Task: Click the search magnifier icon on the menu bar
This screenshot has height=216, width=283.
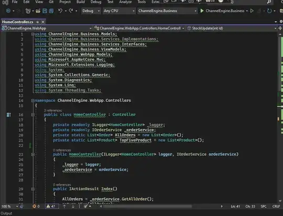Action: [269, 2]
